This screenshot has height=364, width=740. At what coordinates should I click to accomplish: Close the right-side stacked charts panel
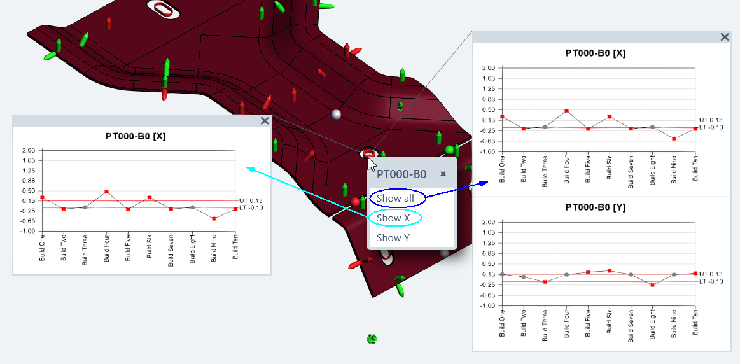pyautogui.click(x=724, y=37)
